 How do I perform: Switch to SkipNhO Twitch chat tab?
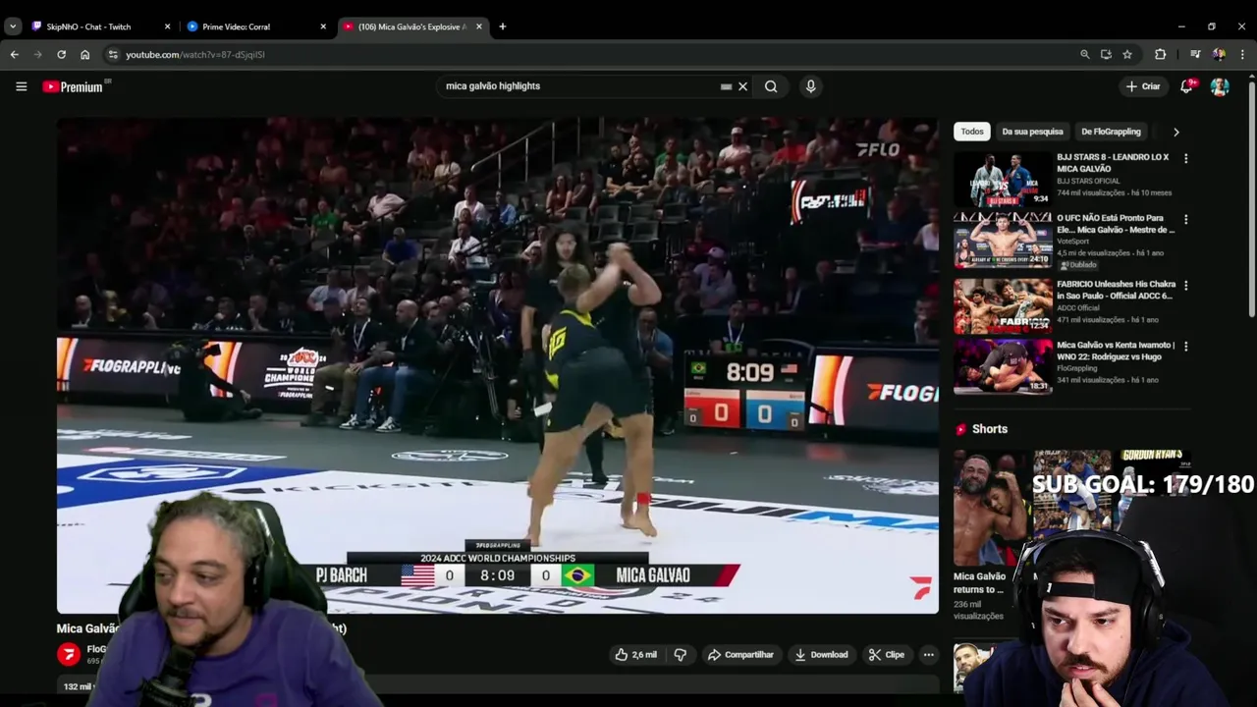tap(89, 27)
